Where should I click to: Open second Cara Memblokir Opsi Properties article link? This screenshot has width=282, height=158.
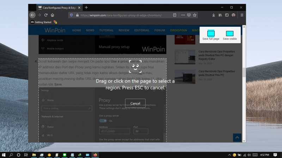tap(216, 73)
